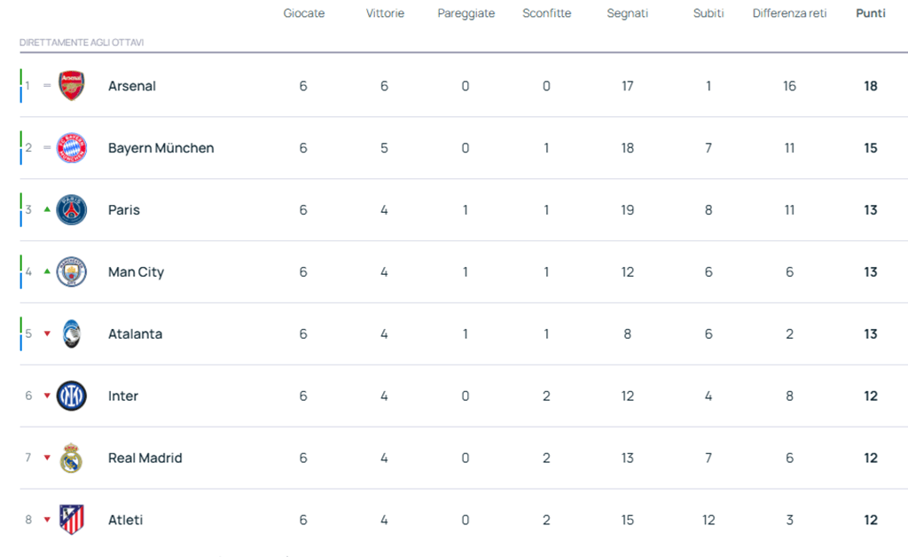Click Arsenal's 18 points value
The image size is (908, 557).
click(870, 86)
